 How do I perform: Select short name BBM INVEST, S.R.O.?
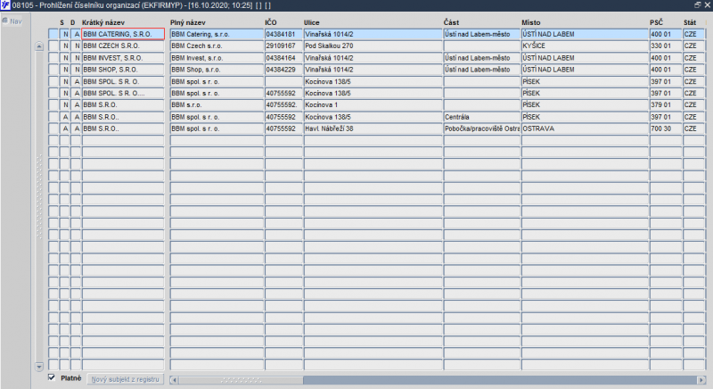pos(123,58)
